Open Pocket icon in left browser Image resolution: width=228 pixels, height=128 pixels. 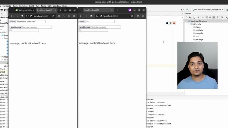click(59, 16)
